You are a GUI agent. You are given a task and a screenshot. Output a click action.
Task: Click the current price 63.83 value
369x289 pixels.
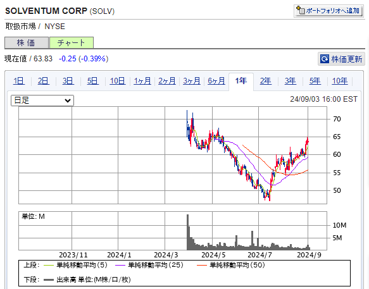pos(43,59)
